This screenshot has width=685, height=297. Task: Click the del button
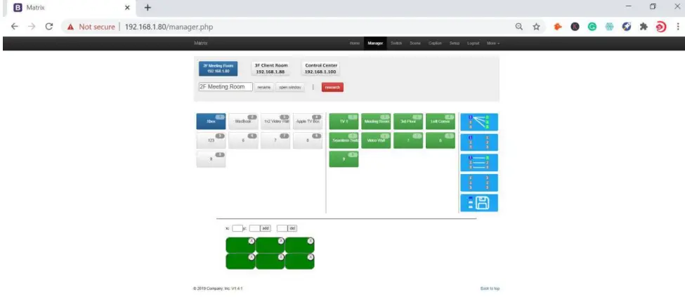293,228
